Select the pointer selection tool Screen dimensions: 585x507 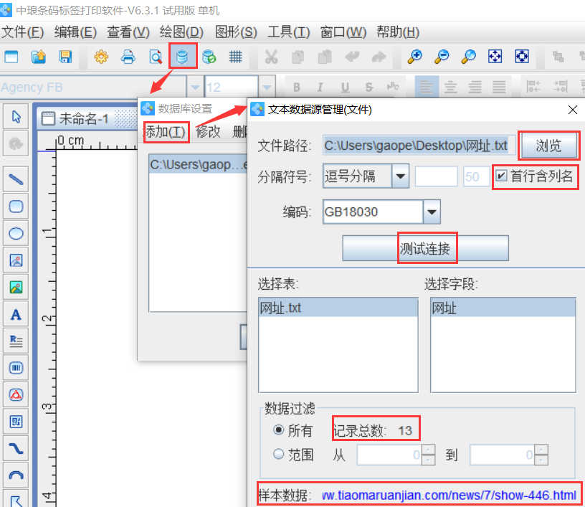[x=16, y=117]
